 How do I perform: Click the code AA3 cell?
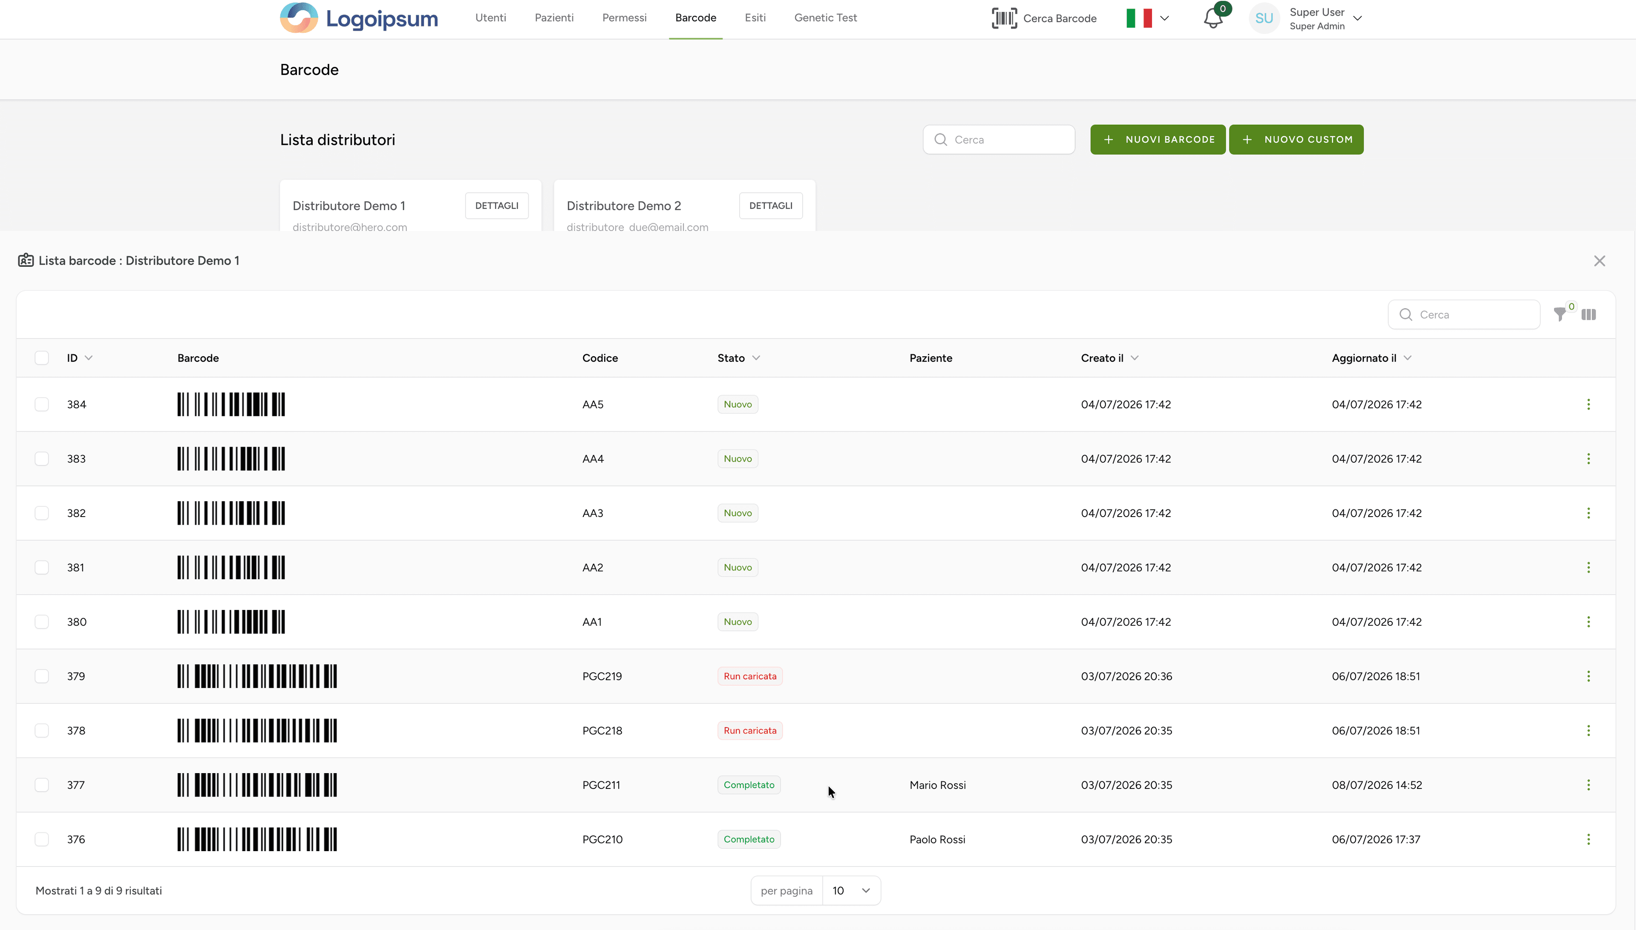(x=592, y=513)
